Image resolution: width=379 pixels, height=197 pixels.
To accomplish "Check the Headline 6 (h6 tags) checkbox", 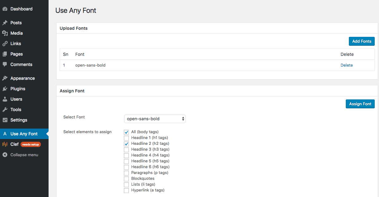I will coord(126,167).
